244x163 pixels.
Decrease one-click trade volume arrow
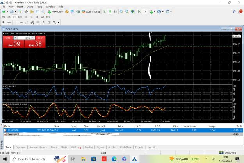pyautogui.click(x=15, y=38)
